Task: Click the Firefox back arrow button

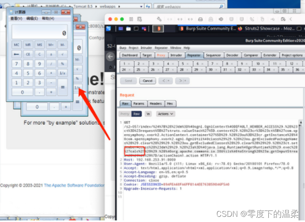Action: click(x=110, y=56)
